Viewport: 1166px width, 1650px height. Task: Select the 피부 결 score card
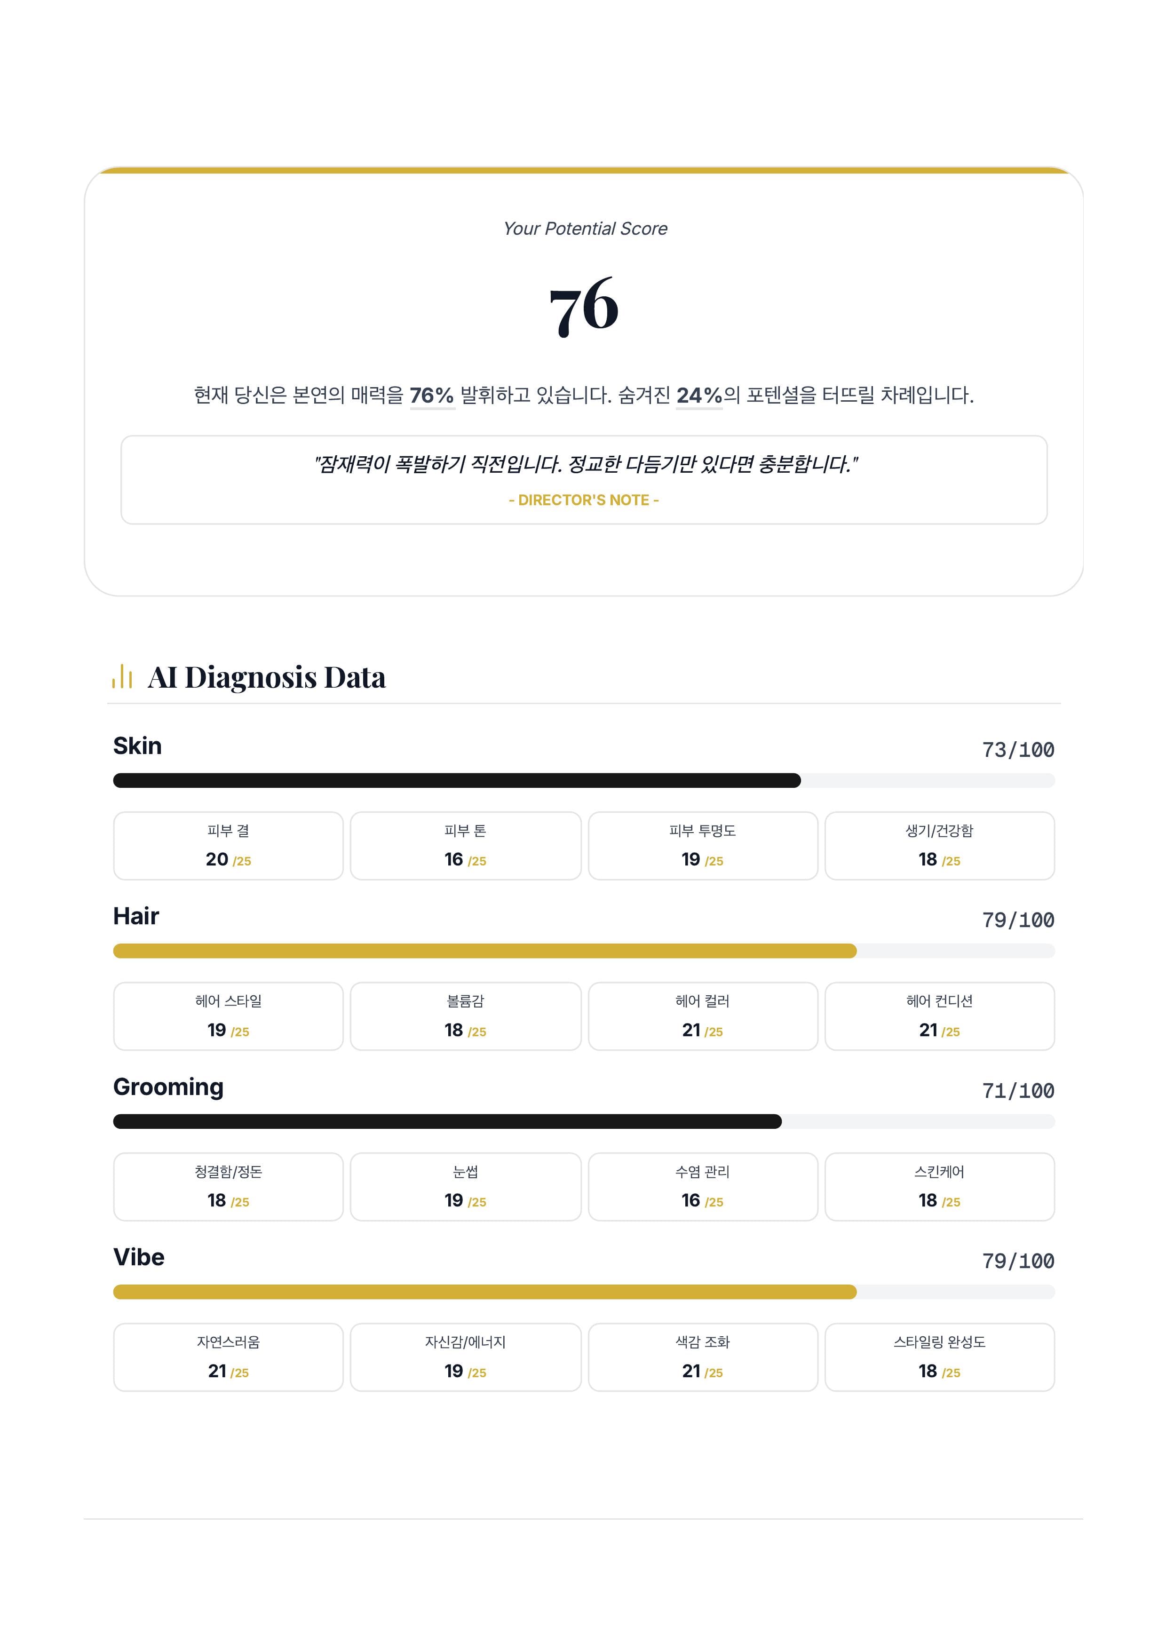tap(229, 846)
